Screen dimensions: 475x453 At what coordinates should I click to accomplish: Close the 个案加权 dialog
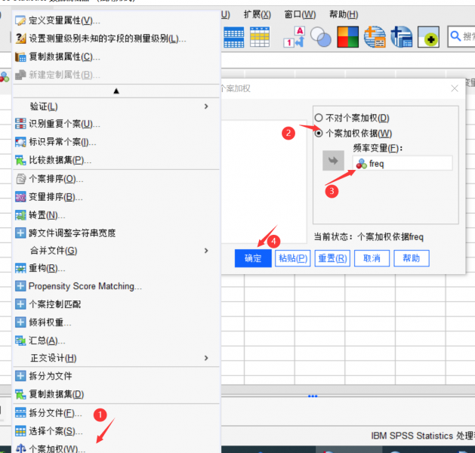455,88
